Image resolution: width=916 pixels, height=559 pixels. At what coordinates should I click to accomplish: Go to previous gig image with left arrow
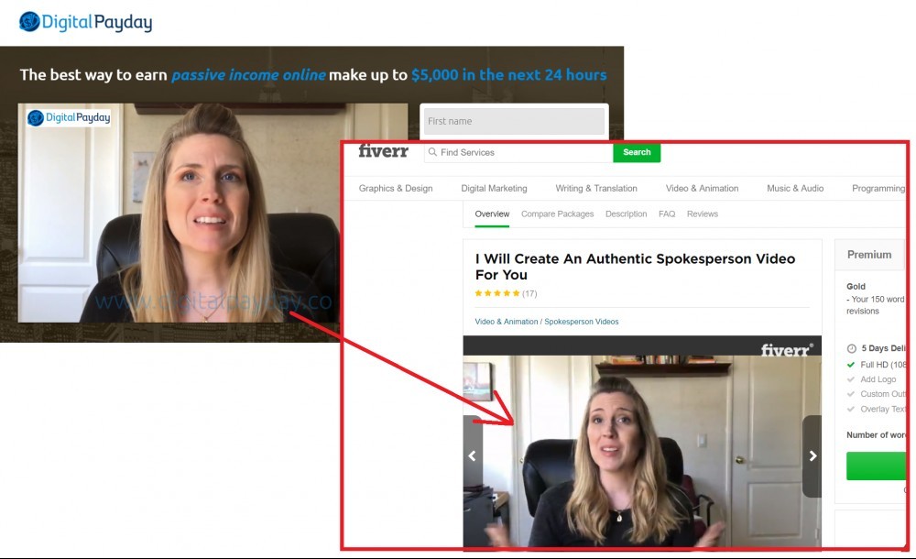pyautogui.click(x=473, y=456)
